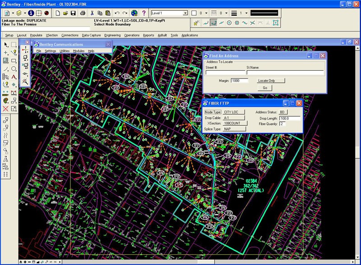Viewport: 361px width, 265px height.
Task: Toggle the Keypoint snap mode button
Action: tap(214, 23)
